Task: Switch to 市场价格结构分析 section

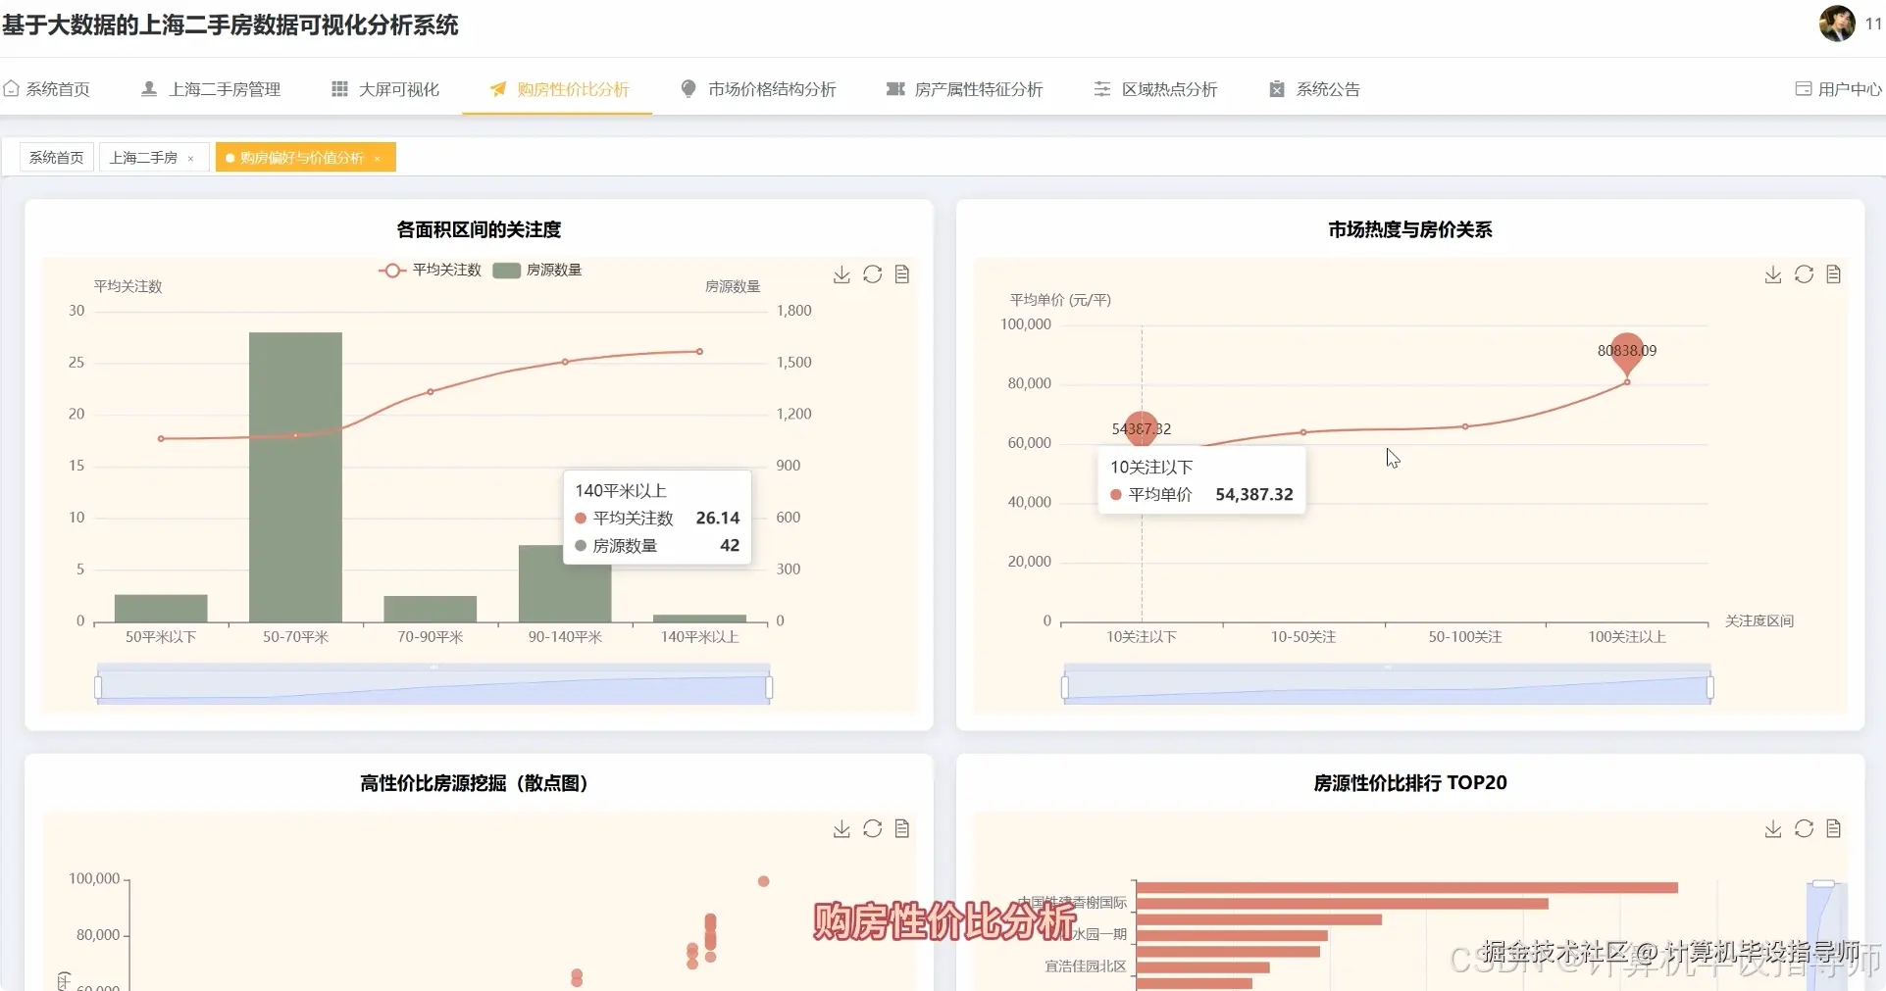Action: pyautogui.click(x=773, y=88)
